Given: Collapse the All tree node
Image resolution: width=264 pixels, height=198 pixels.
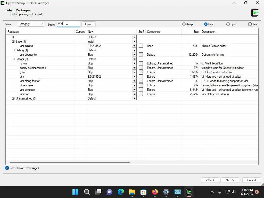Looking at the screenshot, I should click(9, 37).
